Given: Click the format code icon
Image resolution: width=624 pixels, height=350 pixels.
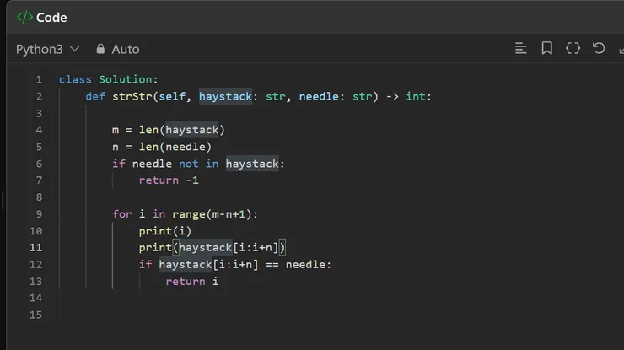Looking at the screenshot, I should (x=521, y=48).
